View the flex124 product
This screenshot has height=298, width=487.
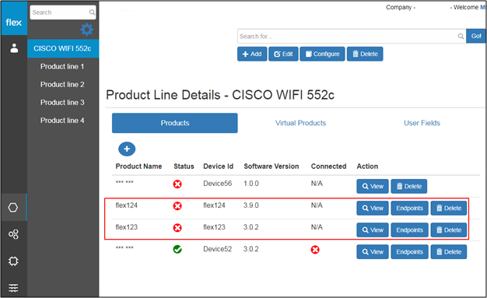click(373, 209)
